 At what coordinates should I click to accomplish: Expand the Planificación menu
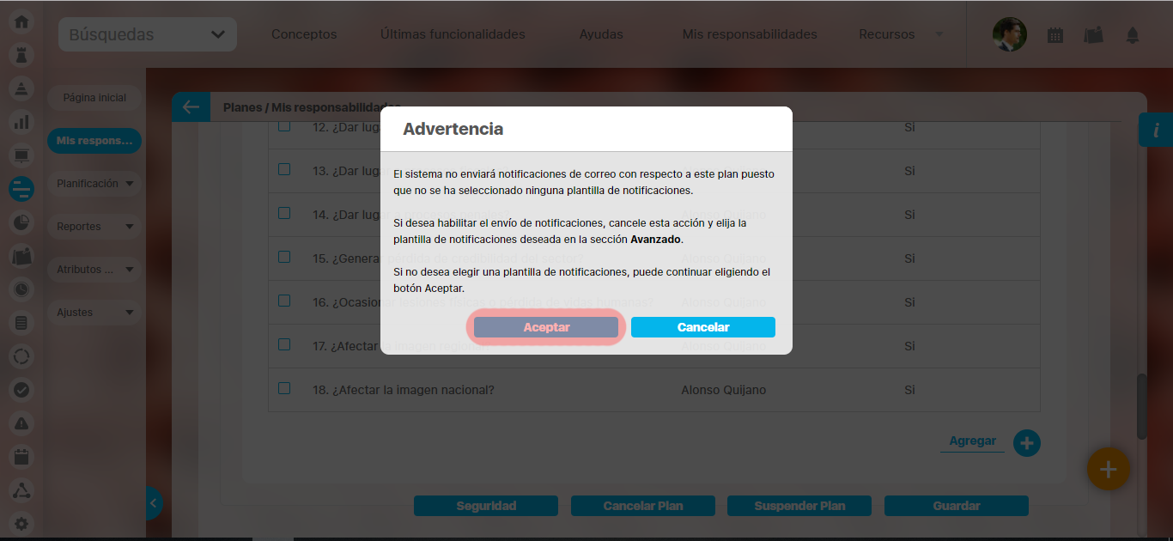coord(94,184)
